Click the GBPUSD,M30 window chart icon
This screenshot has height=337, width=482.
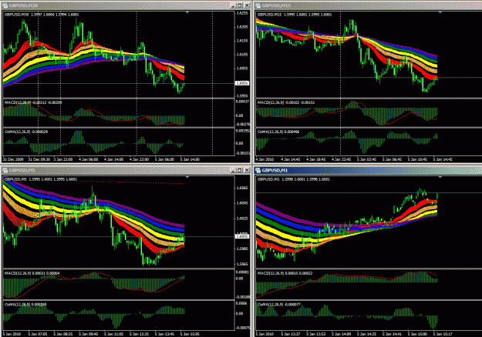pyautogui.click(x=5, y=5)
